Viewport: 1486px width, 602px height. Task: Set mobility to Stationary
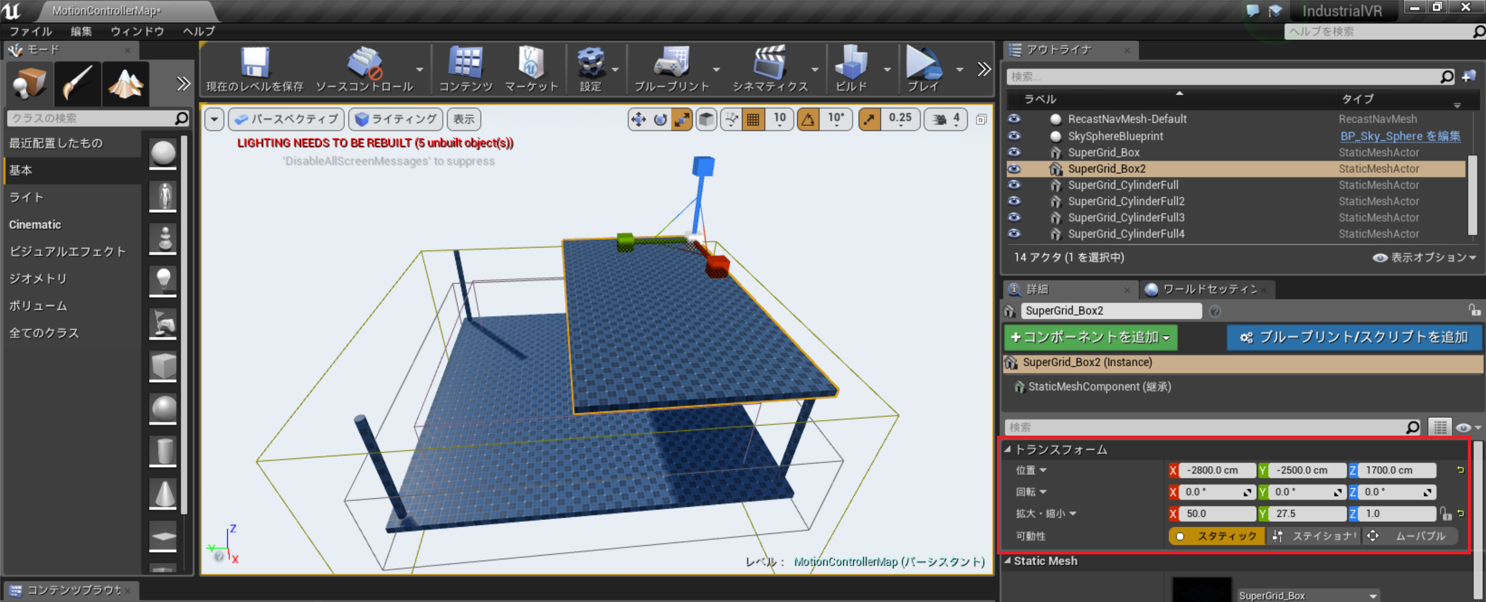(1313, 536)
